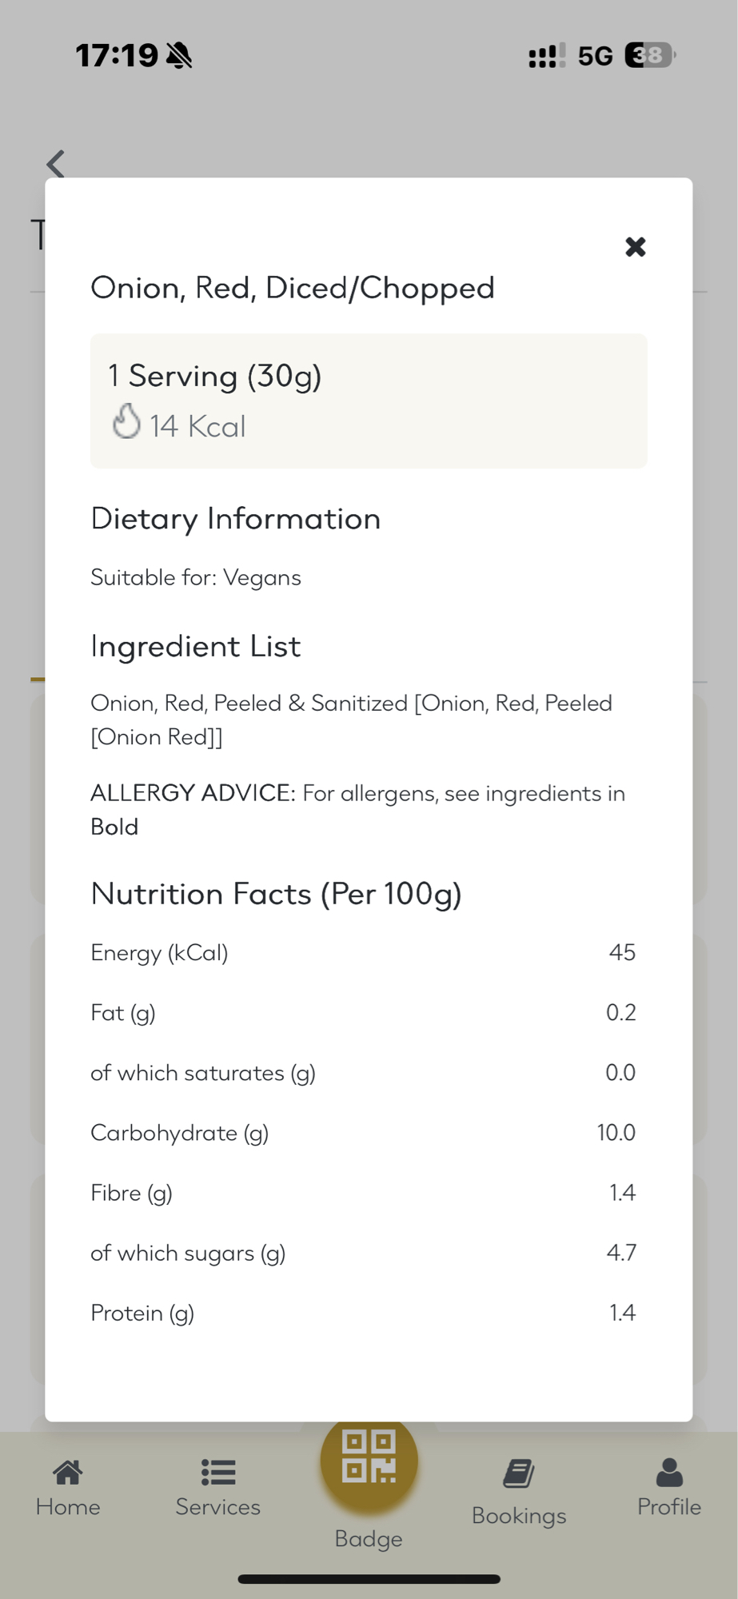Tap the Services list icon
The width and height of the screenshot is (738, 1599).
pos(217,1472)
